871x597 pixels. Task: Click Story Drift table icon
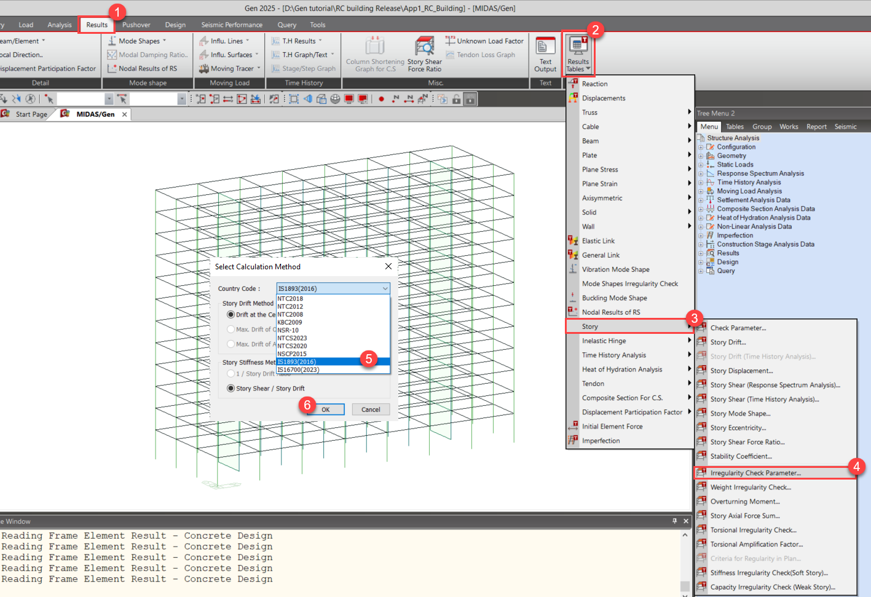click(x=701, y=342)
